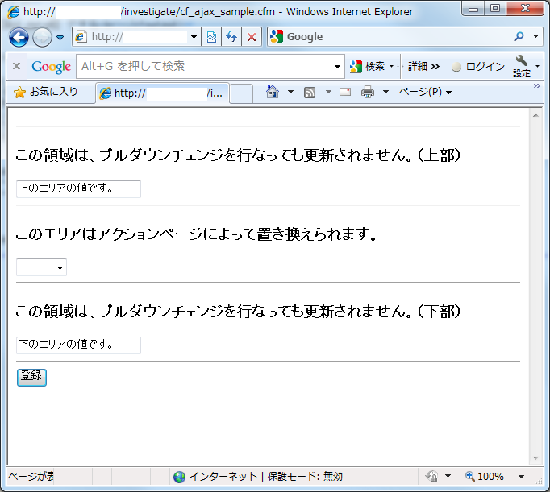This screenshot has width=550, height=492.
Task: Click the browser Back arrow button
Action: point(19,37)
